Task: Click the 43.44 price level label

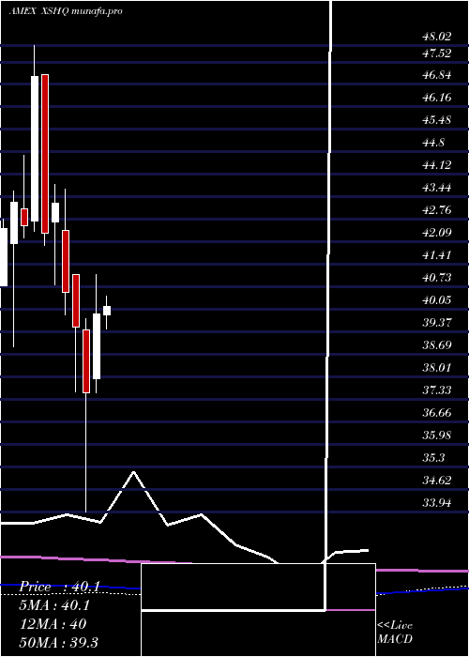Action: 437,188
